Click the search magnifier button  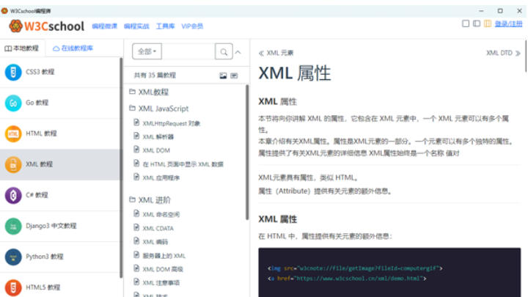224,52
